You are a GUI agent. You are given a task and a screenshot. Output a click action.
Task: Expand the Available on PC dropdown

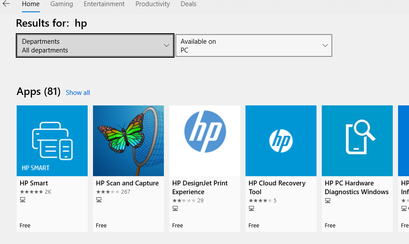click(x=254, y=45)
